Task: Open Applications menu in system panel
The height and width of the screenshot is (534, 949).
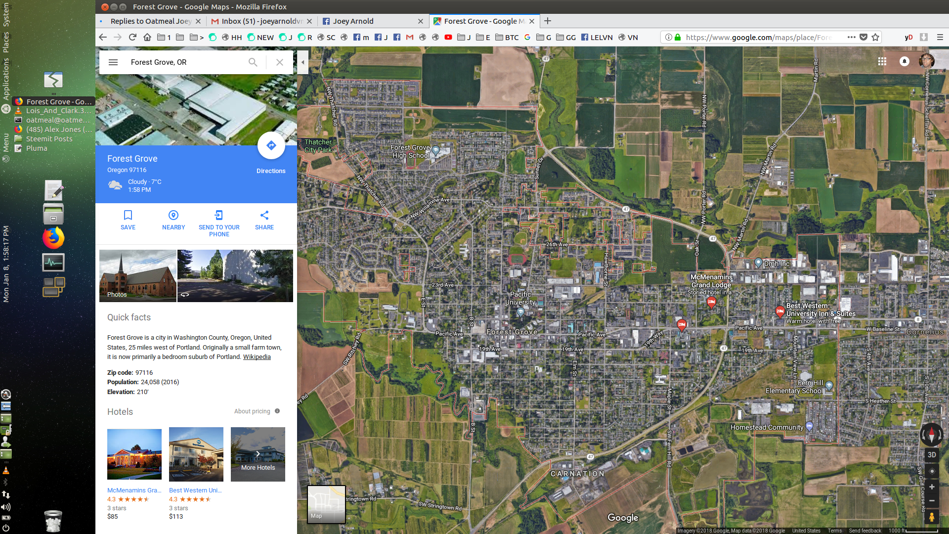Action: (x=6, y=79)
